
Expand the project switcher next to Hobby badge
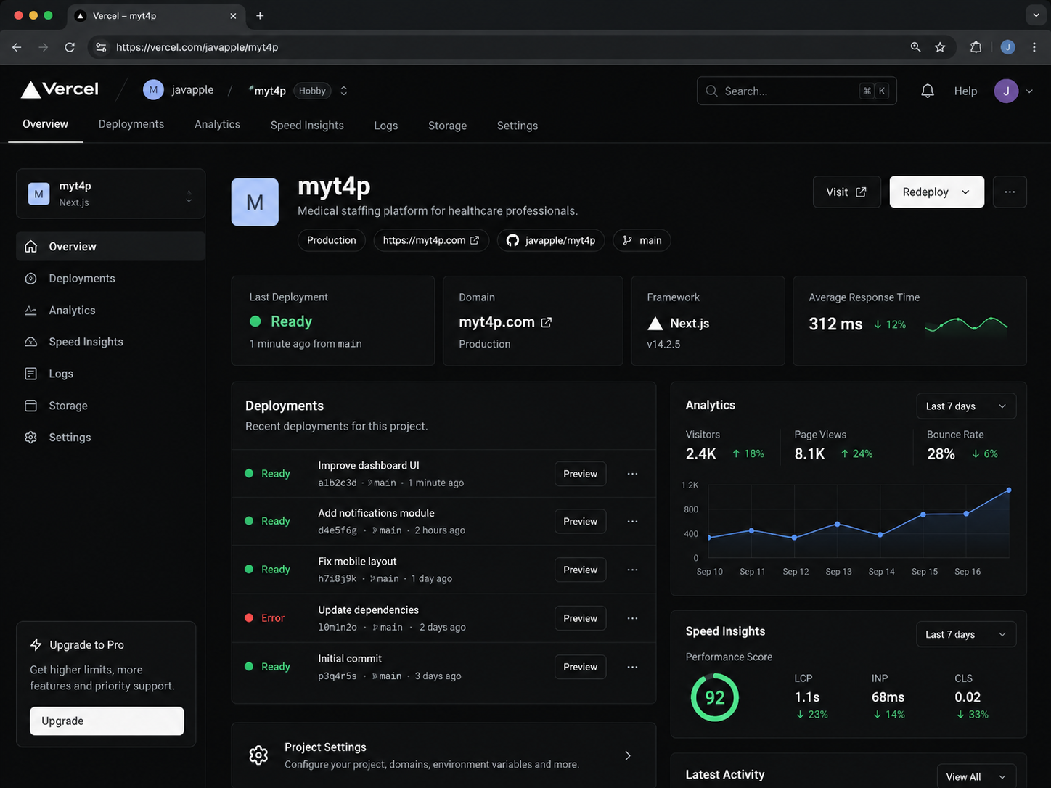(x=344, y=91)
